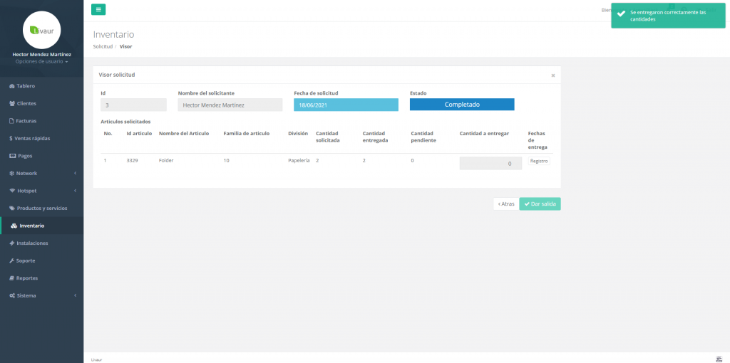Viewport: 730px width, 363px height.
Task: Click the Soporte wrench icon
Action: point(11,261)
